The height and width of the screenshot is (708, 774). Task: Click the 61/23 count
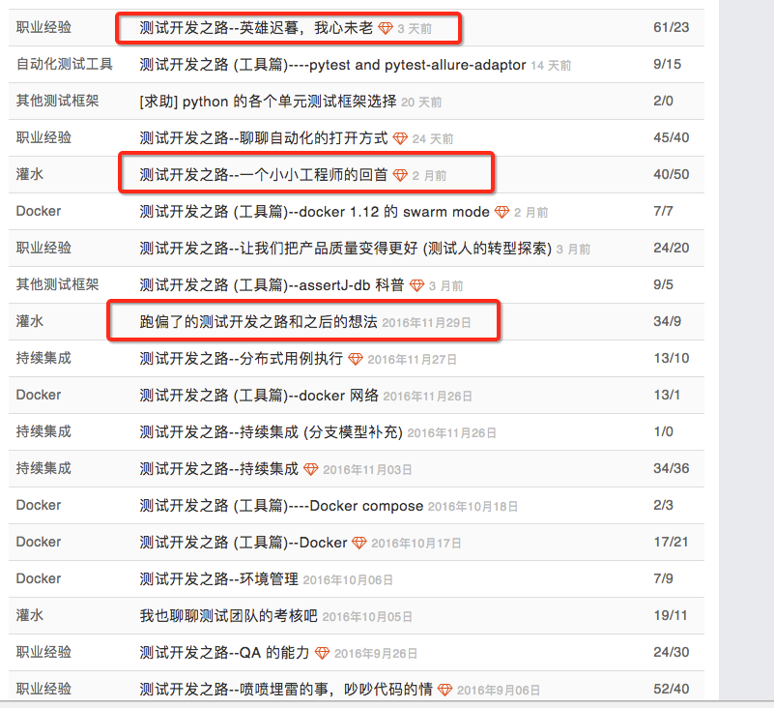click(x=672, y=27)
